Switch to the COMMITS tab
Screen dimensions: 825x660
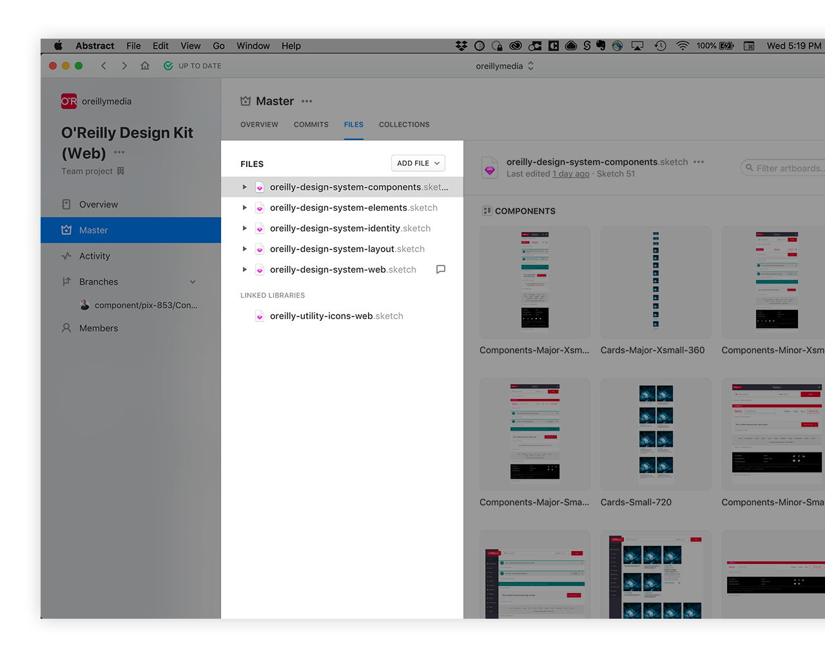tap(311, 124)
